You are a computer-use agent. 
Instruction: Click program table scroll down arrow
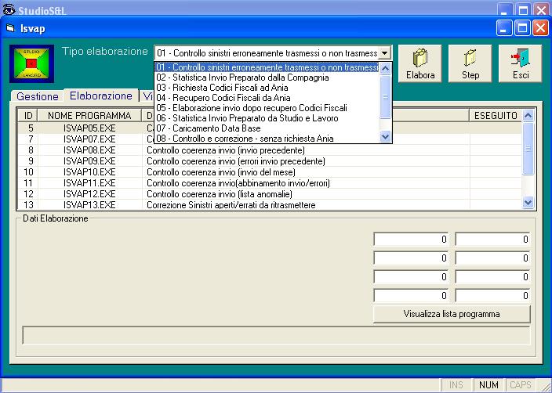point(528,203)
